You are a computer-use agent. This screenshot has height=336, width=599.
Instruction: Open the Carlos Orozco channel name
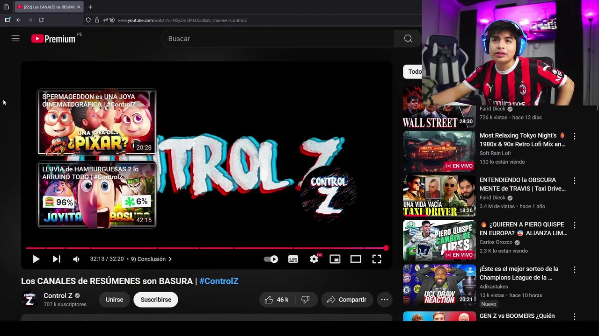pyautogui.click(x=496, y=242)
